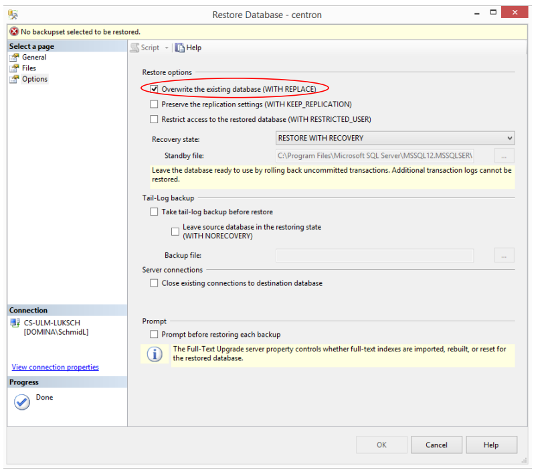Click the Help icon in the toolbar

coord(179,48)
